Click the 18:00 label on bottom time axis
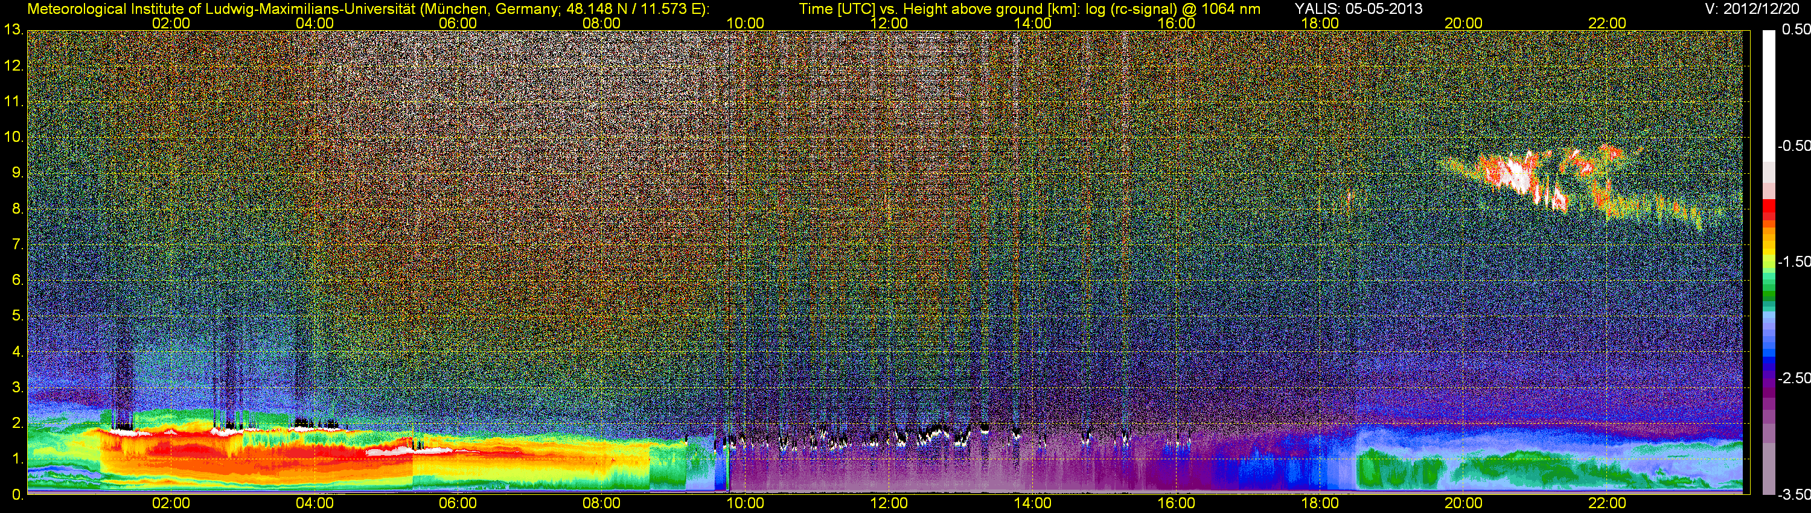1811x513 pixels. (x=1320, y=503)
